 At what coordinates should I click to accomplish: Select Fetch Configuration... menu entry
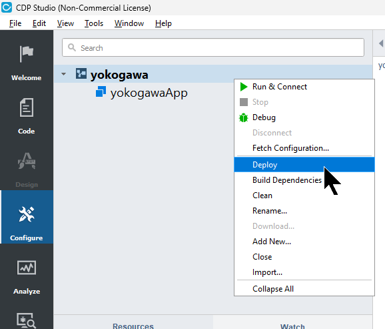click(x=304, y=148)
